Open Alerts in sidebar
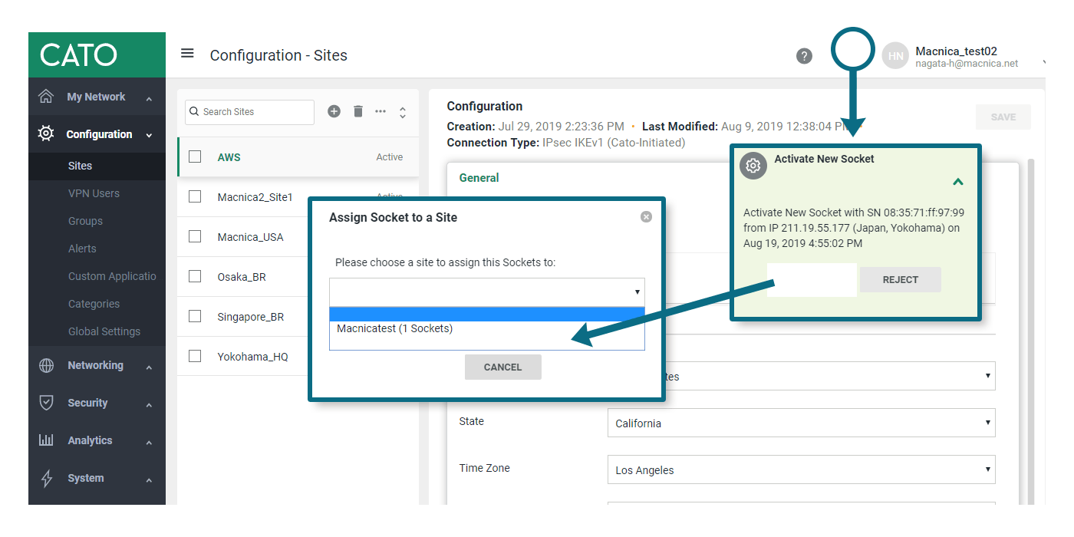The height and width of the screenshot is (537, 1074). point(82,249)
